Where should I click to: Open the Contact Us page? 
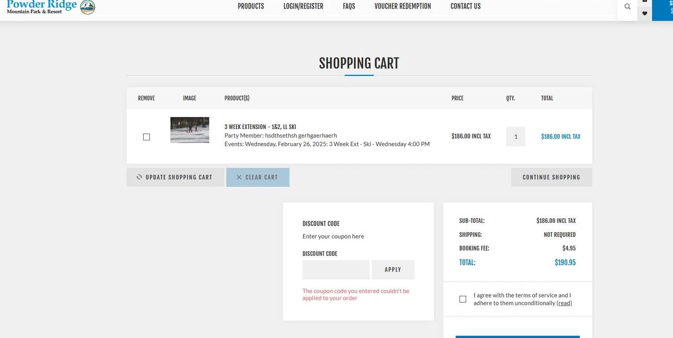coord(465,6)
